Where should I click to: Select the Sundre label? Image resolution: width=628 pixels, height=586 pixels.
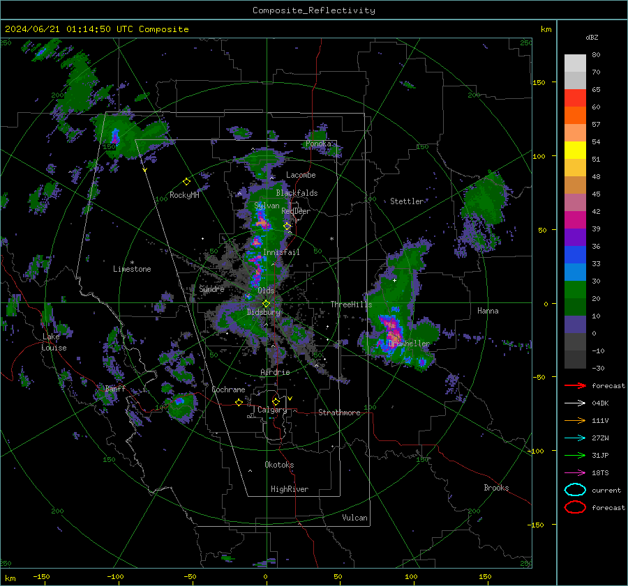pos(211,288)
